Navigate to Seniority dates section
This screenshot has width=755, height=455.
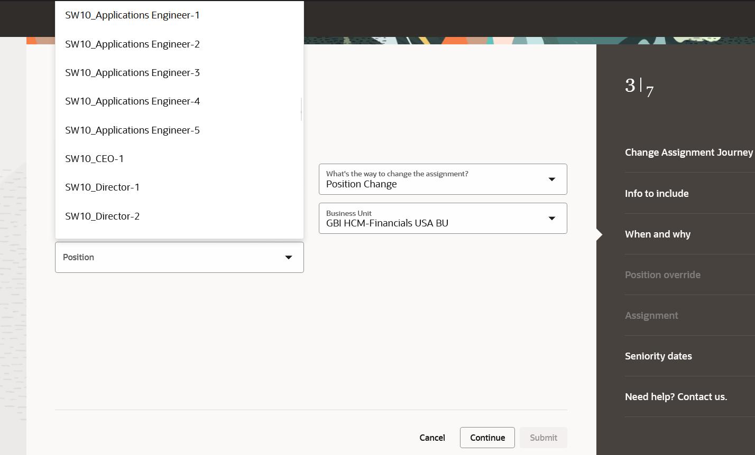(x=658, y=356)
